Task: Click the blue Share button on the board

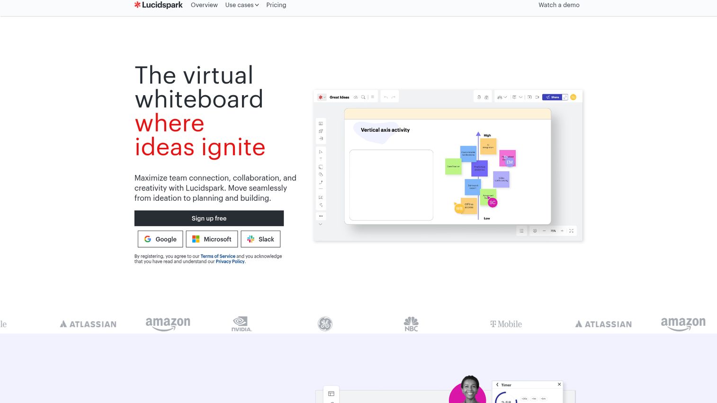Action: click(x=552, y=97)
